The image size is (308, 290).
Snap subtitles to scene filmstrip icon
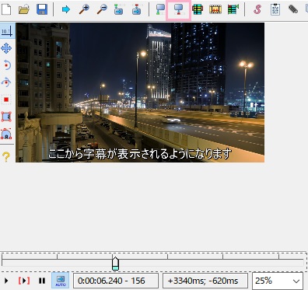pos(215,9)
